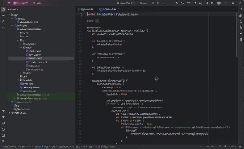
Task: Open Gemini sparkle assistant icon
Action: 241,33
